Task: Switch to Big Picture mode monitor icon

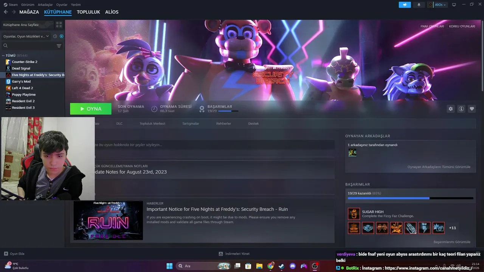Action: coord(454,5)
